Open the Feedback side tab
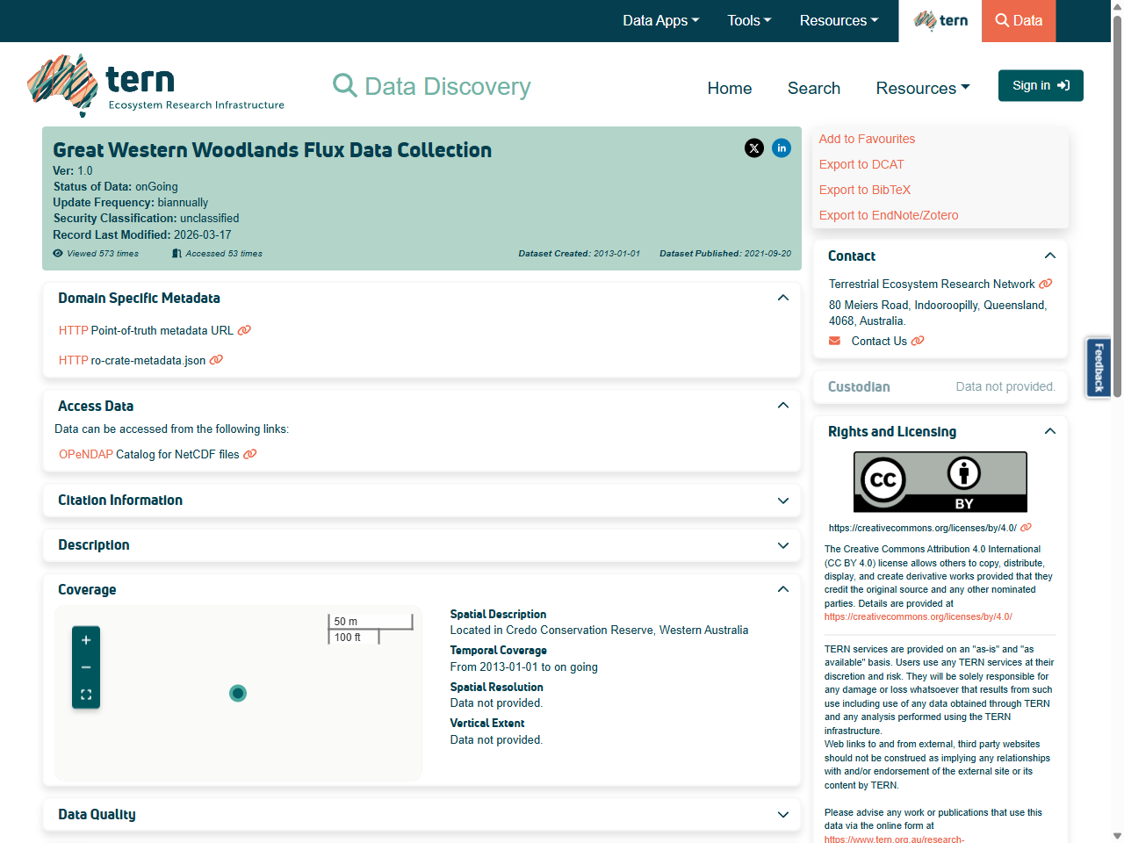Viewport: 1124px width, 843px height. 1099,367
